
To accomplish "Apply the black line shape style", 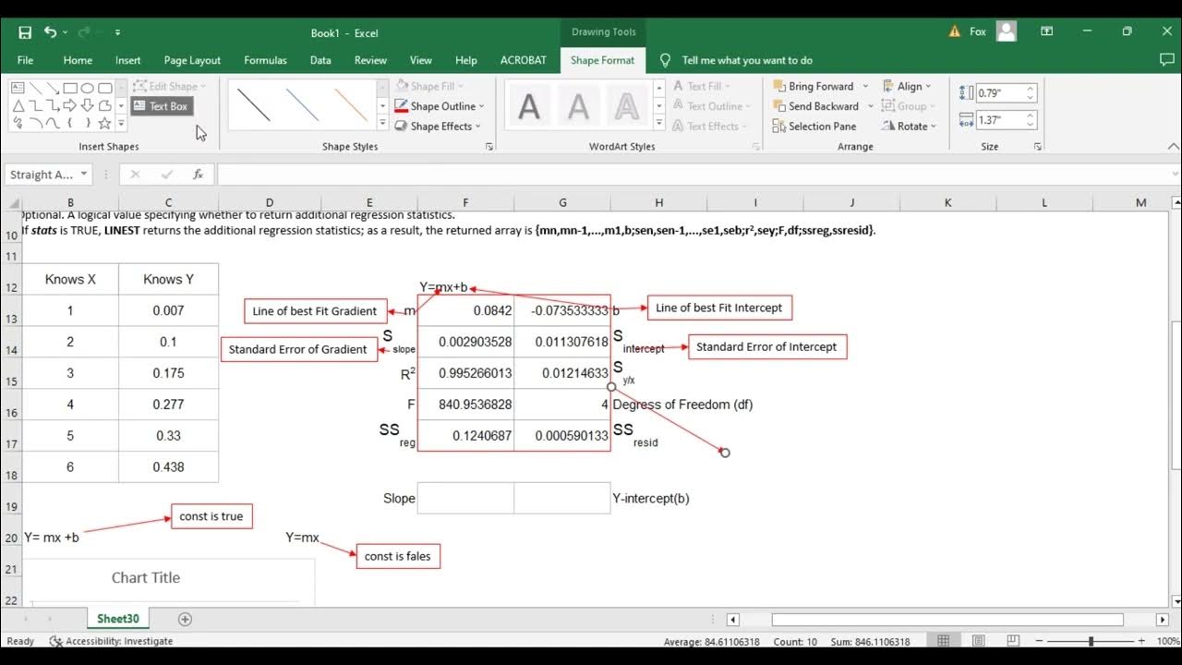I will point(253,105).
